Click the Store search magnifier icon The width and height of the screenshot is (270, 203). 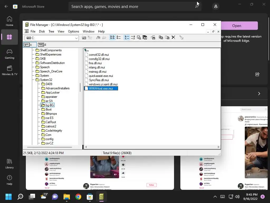click(x=196, y=7)
